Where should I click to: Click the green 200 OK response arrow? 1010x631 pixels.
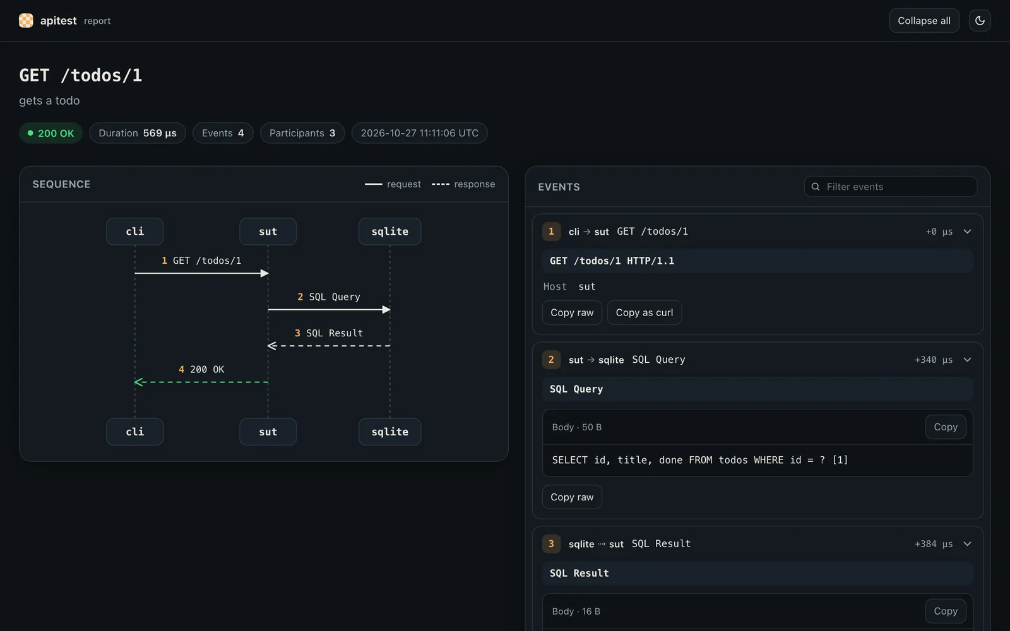coord(201,382)
